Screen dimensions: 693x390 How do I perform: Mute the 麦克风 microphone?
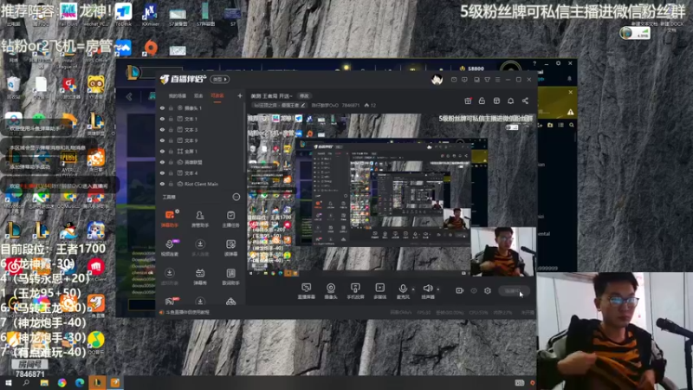[403, 291]
